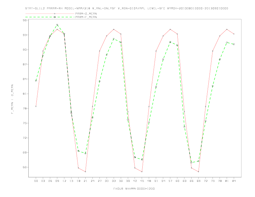Select V_ANL=ONLYSF in the header
Image resolution: width=255 pixels, height=197 pixels.
pos(104,8)
